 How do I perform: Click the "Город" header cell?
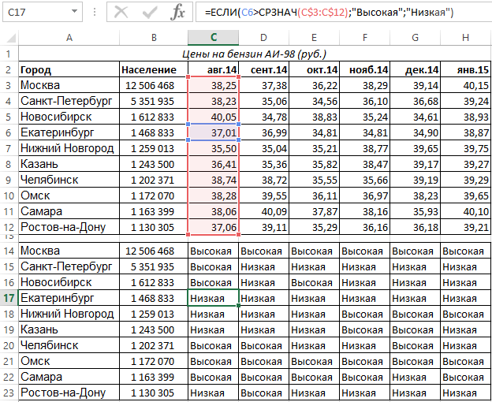pyautogui.click(x=69, y=69)
